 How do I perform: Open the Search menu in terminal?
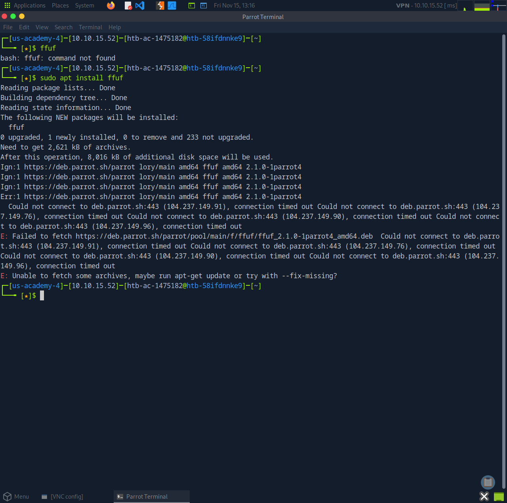click(x=63, y=27)
